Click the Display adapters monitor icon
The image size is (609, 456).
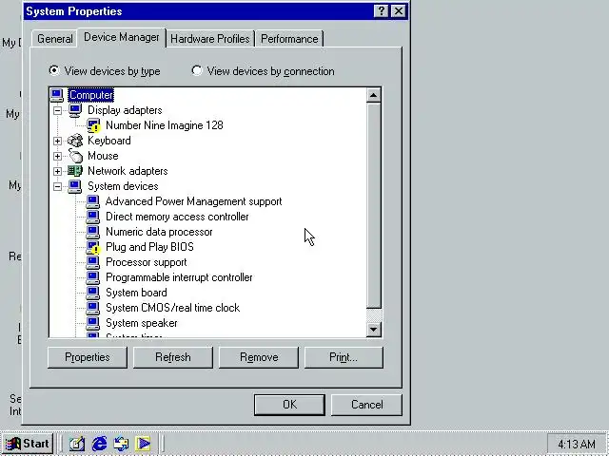pyautogui.click(x=75, y=110)
